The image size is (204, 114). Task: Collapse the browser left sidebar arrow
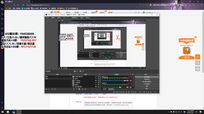(x=2, y=107)
